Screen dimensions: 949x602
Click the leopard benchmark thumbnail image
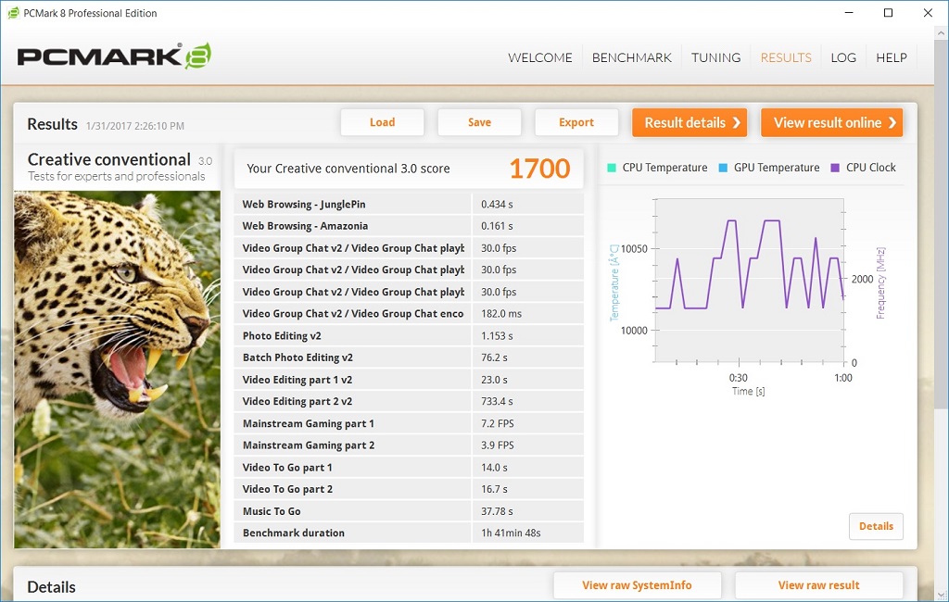pos(118,369)
